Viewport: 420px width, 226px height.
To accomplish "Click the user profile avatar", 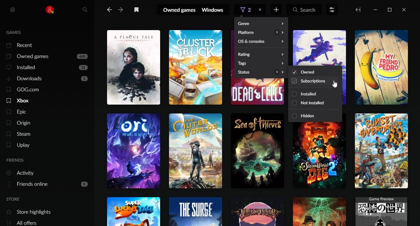I will pos(50,10).
